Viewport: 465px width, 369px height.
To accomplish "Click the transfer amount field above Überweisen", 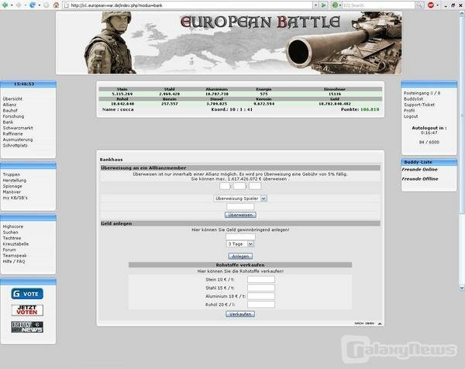I will point(240,207).
